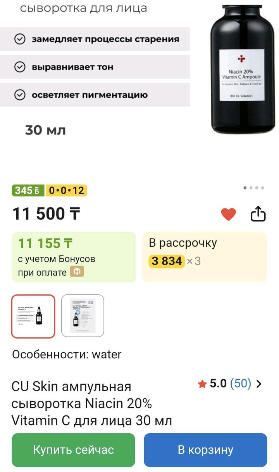
Task: Select the second product thumbnail
Action: click(83, 316)
